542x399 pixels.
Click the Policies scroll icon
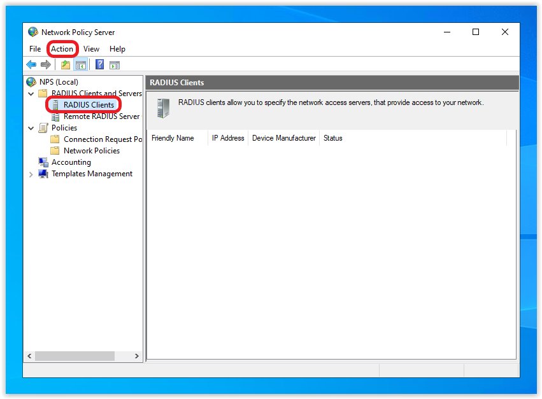point(43,128)
